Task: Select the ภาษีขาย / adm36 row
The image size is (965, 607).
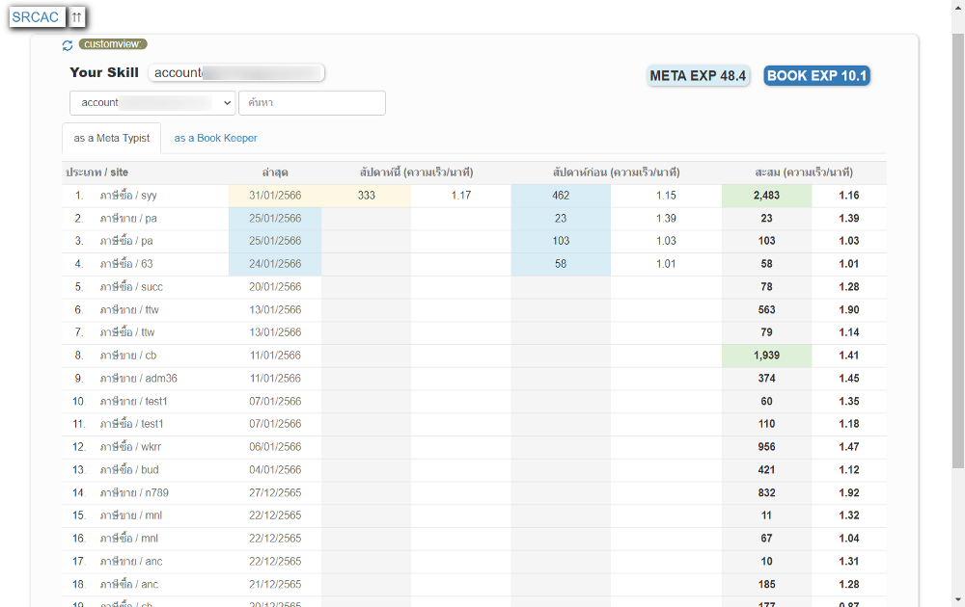Action: (138, 379)
